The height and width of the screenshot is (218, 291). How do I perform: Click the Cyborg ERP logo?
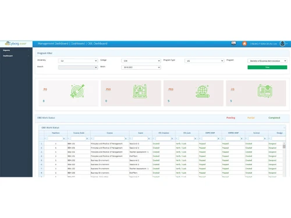point(16,44)
